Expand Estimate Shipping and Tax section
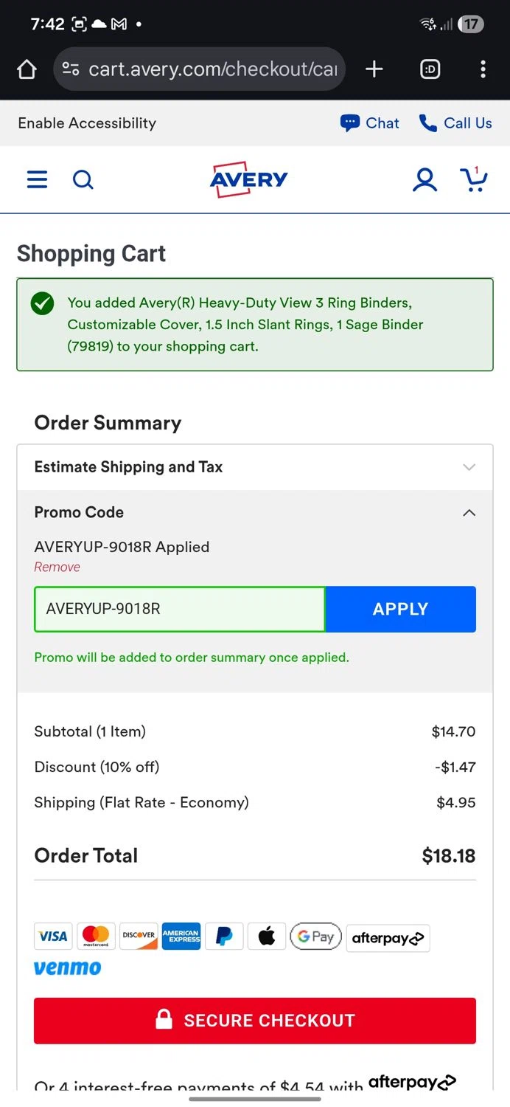The image size is (510, 1107). tap(254, 467)
